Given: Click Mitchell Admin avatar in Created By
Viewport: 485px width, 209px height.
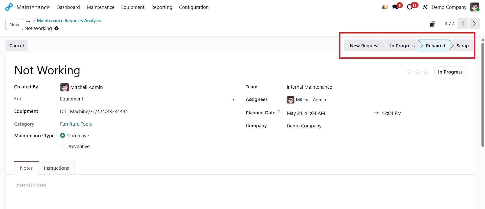Looking at the screenshot, I should 64,87.
